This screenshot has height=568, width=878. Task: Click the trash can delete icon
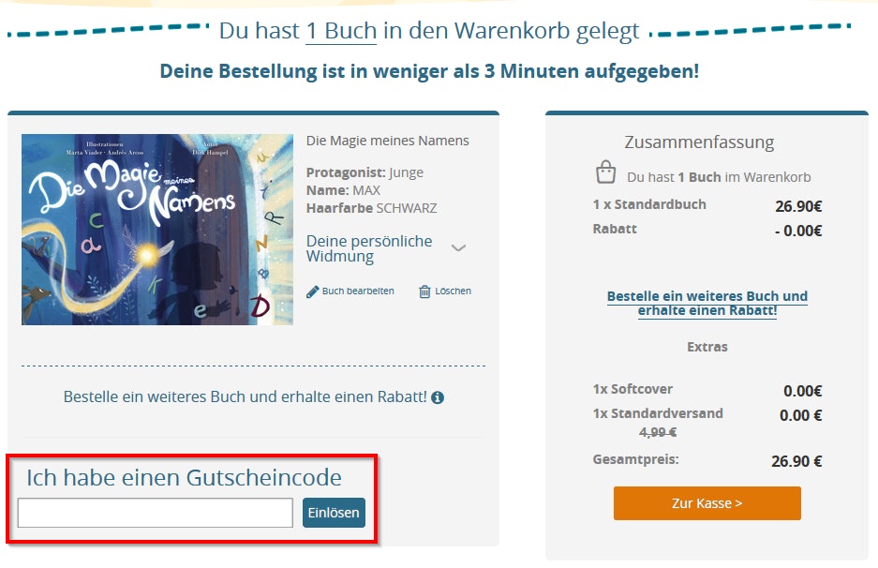pos(425,291)
